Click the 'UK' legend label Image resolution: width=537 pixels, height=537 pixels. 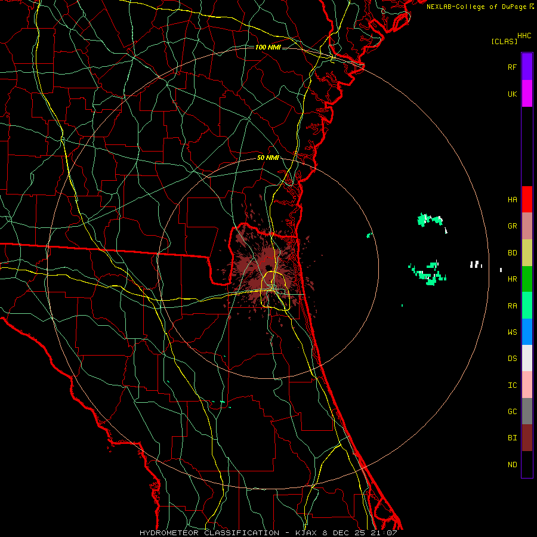(512, 94)
